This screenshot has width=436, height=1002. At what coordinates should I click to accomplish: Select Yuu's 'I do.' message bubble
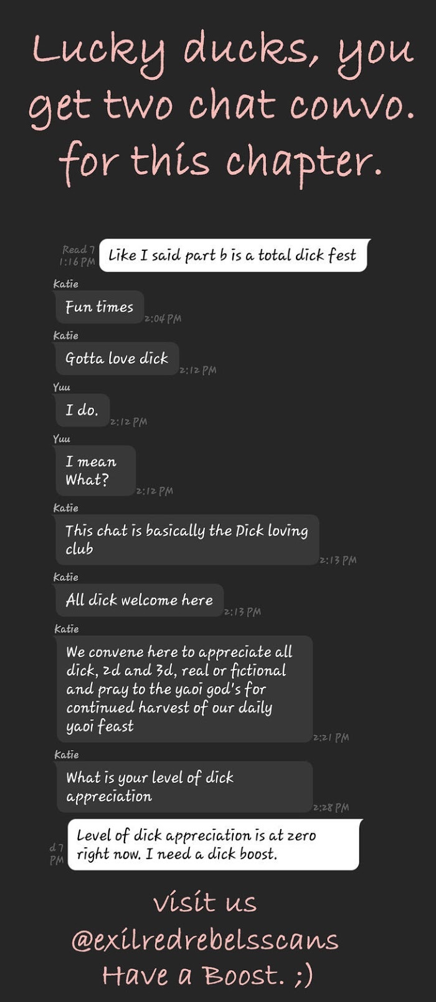pyautogui.click(x=82, y=411)
